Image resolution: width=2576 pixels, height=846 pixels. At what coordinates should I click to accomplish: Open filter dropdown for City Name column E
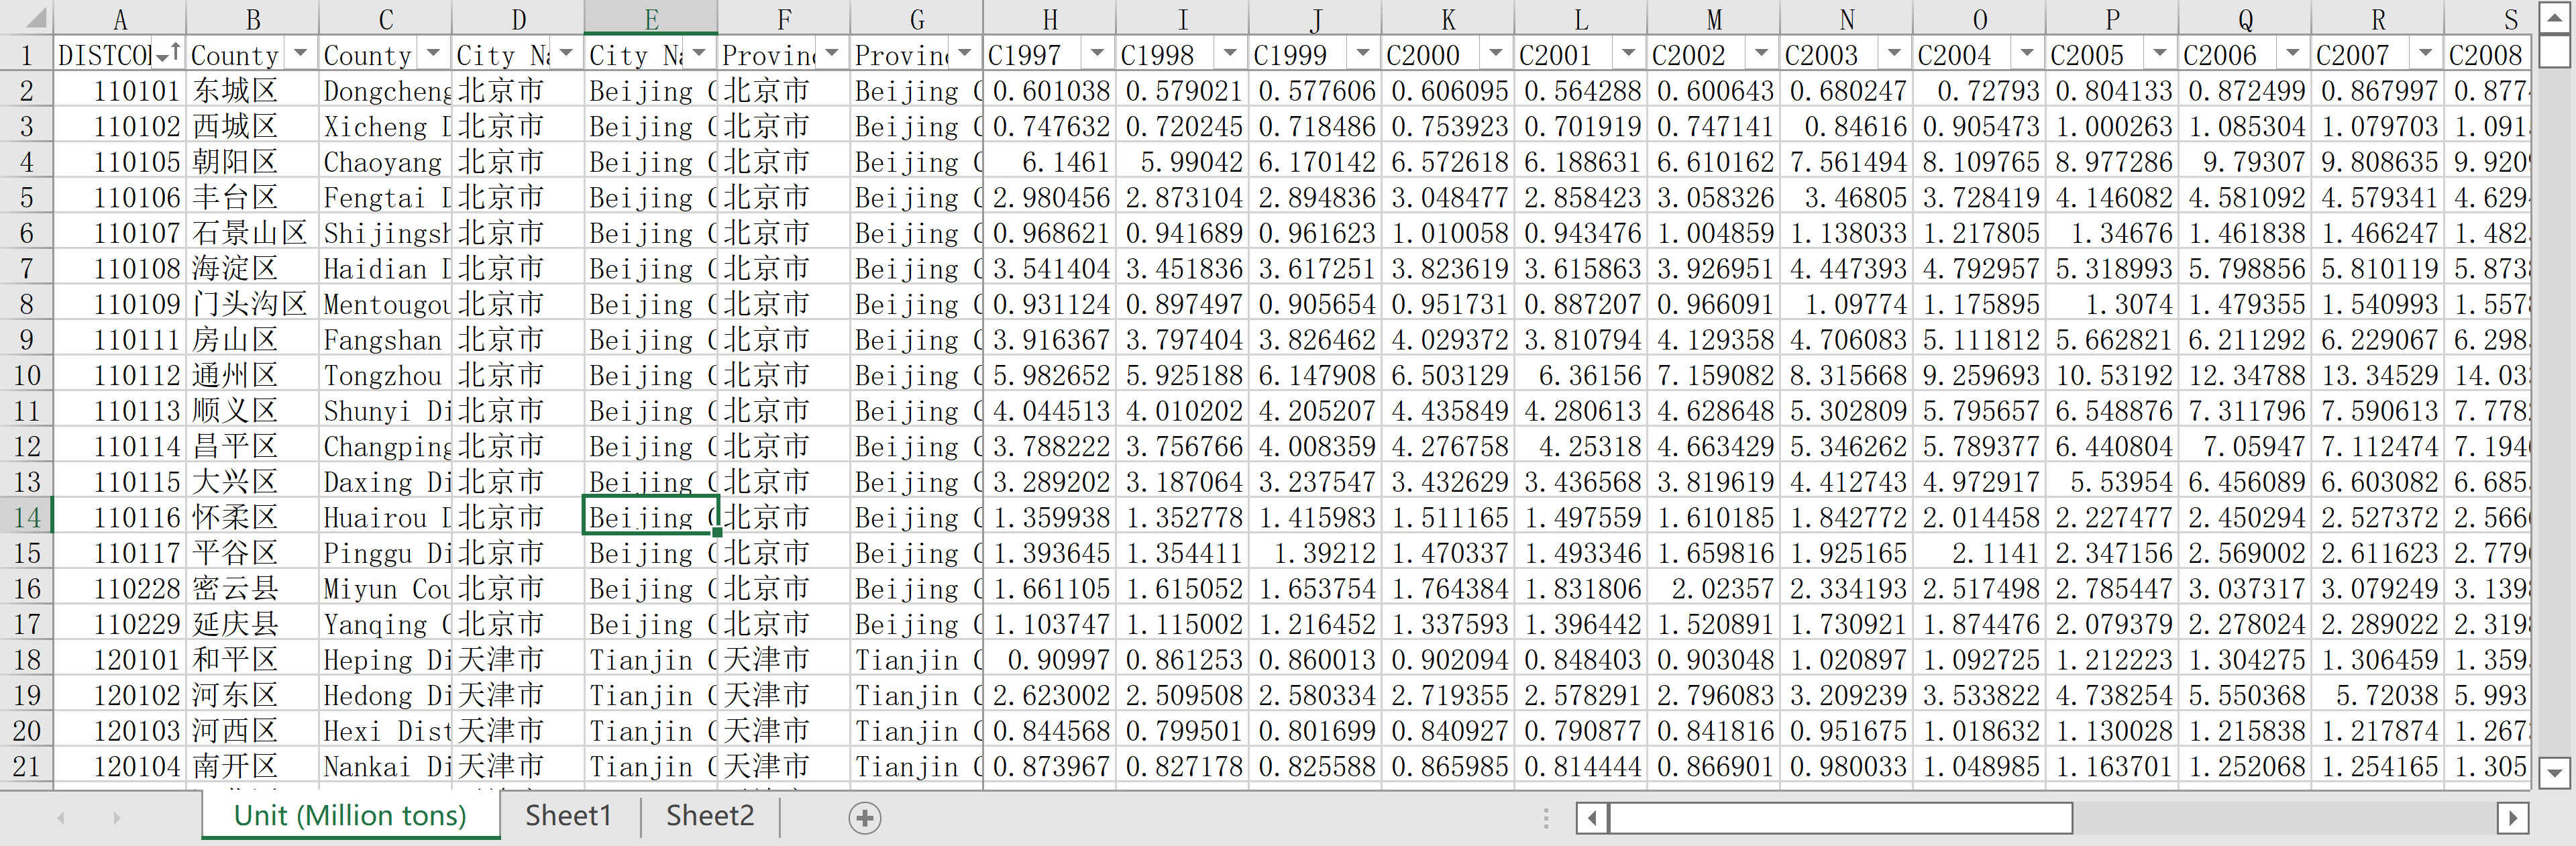pyautogui.click(x=700, y=54)
